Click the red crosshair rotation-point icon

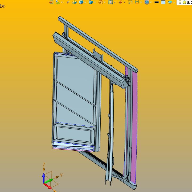(120, 2)
